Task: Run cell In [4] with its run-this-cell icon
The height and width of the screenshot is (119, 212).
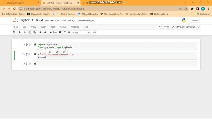Action: [35, 44]
